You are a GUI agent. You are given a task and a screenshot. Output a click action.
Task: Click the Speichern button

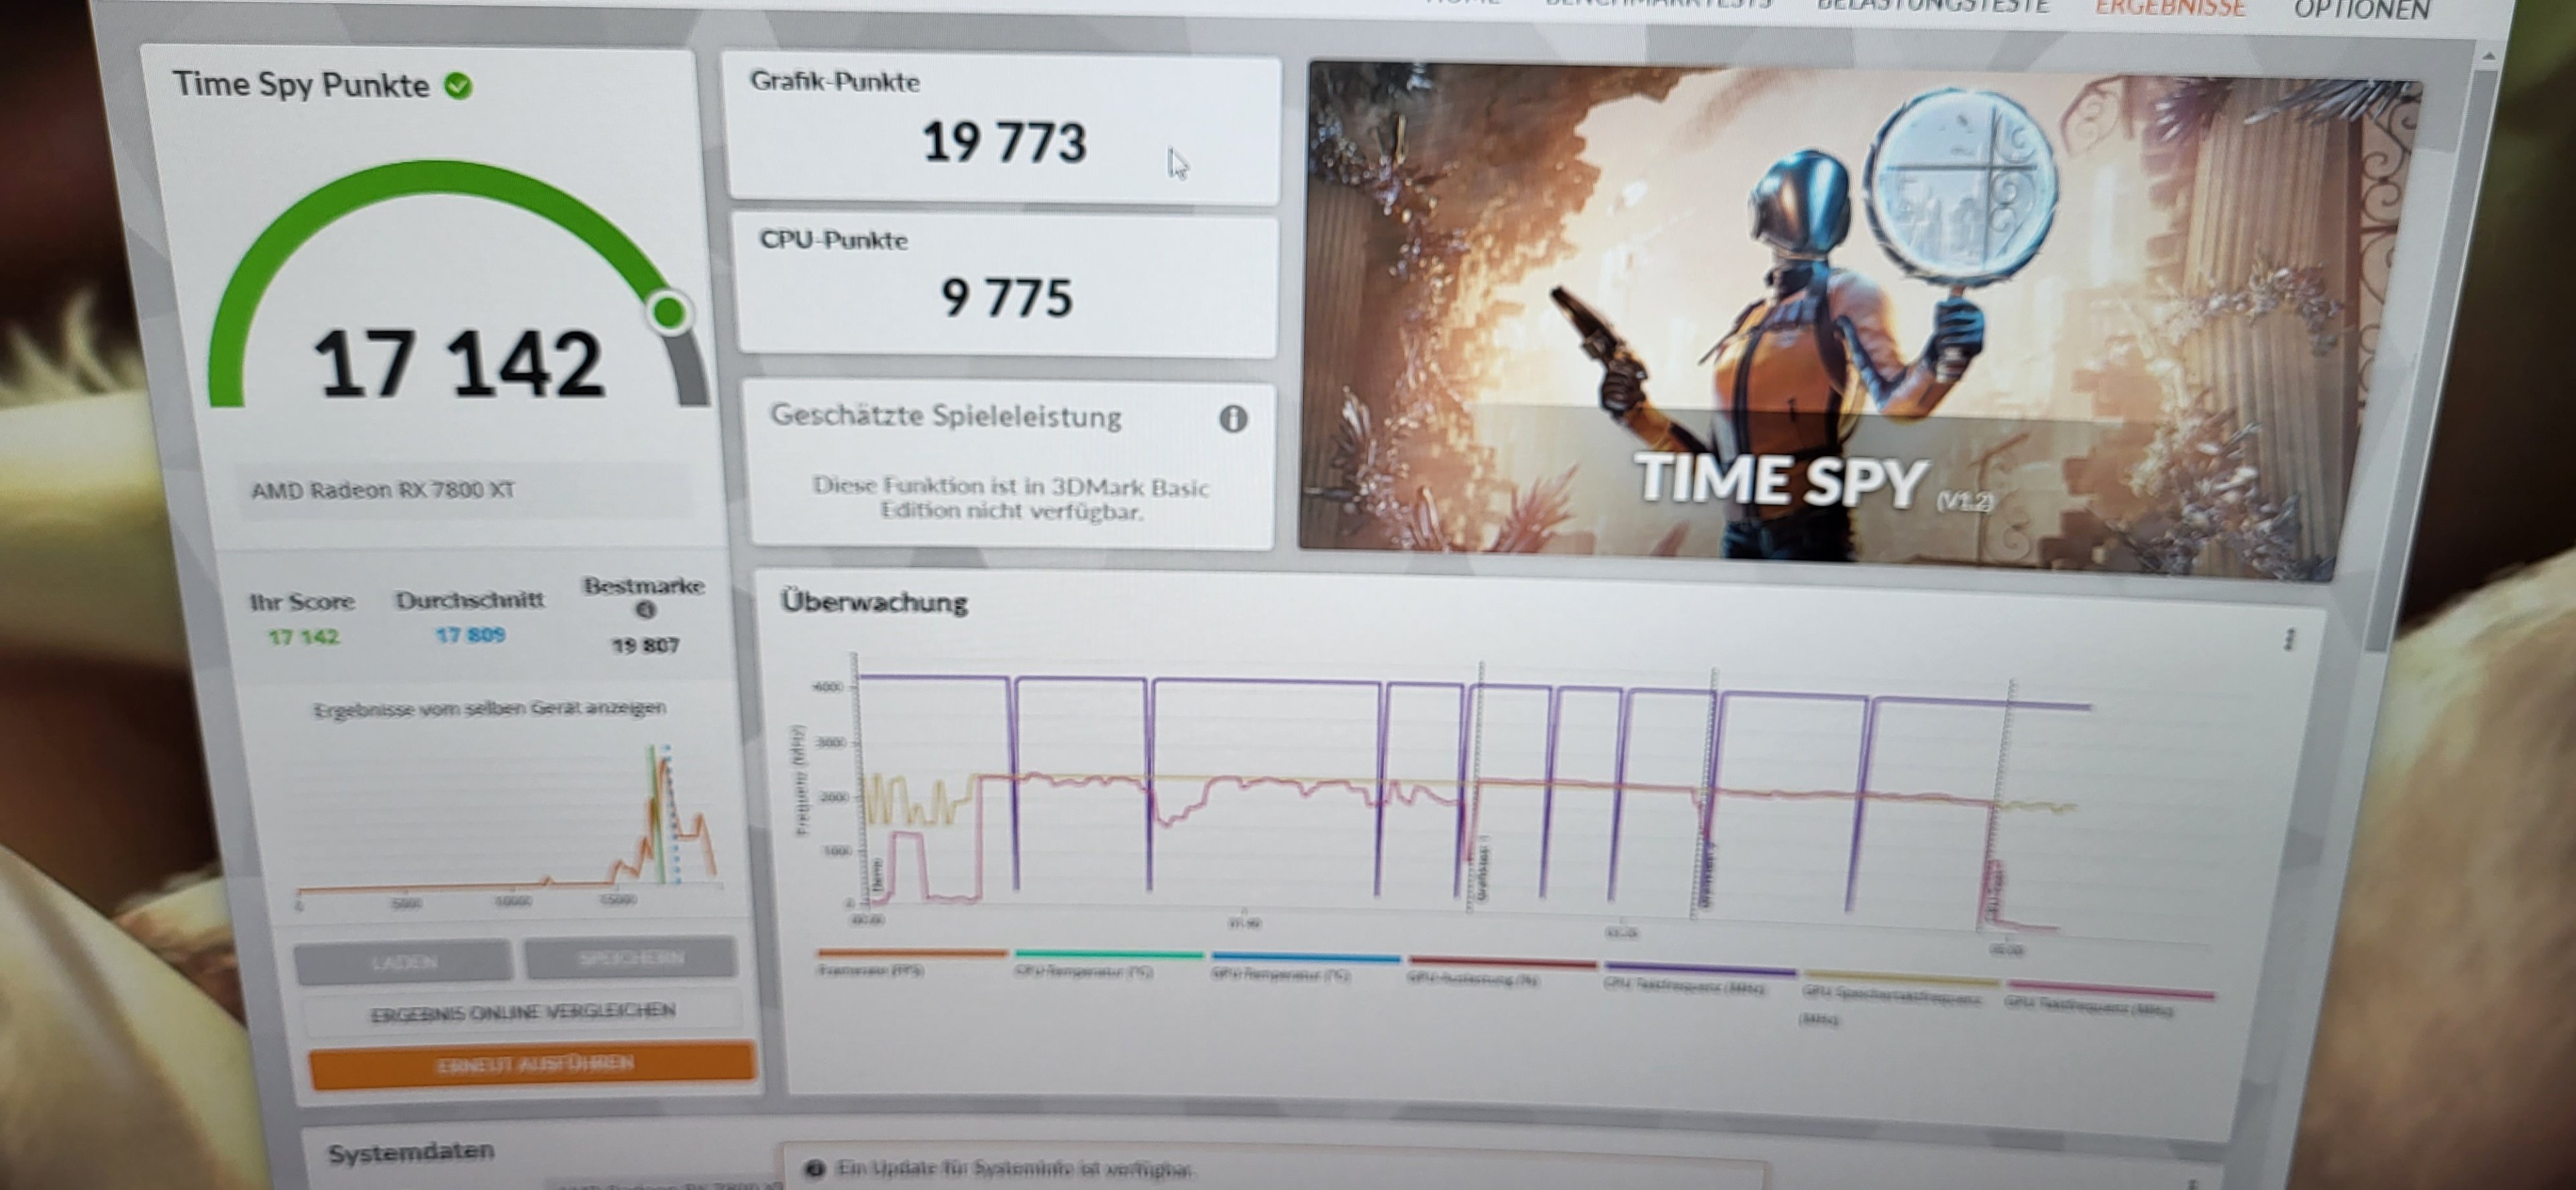[x=631, y=959]
